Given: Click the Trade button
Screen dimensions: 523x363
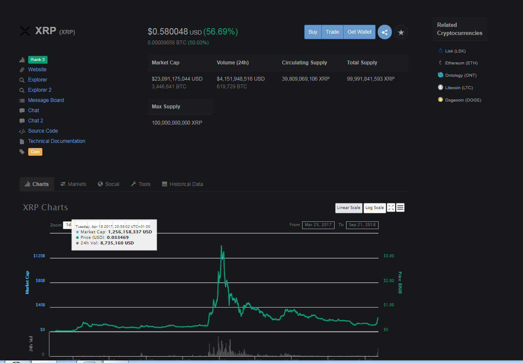Looking at the screenshot, I should 332,32.
